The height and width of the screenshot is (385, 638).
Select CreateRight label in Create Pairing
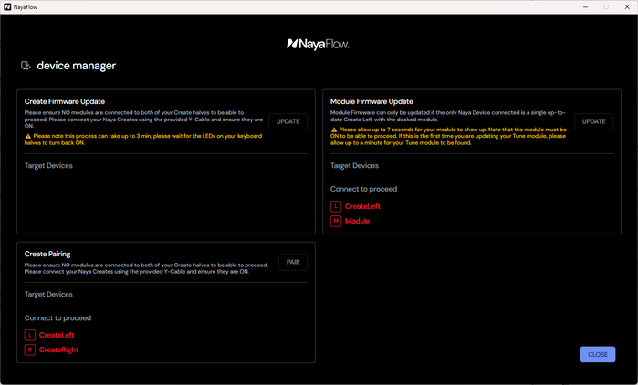(x=58, y=349)
